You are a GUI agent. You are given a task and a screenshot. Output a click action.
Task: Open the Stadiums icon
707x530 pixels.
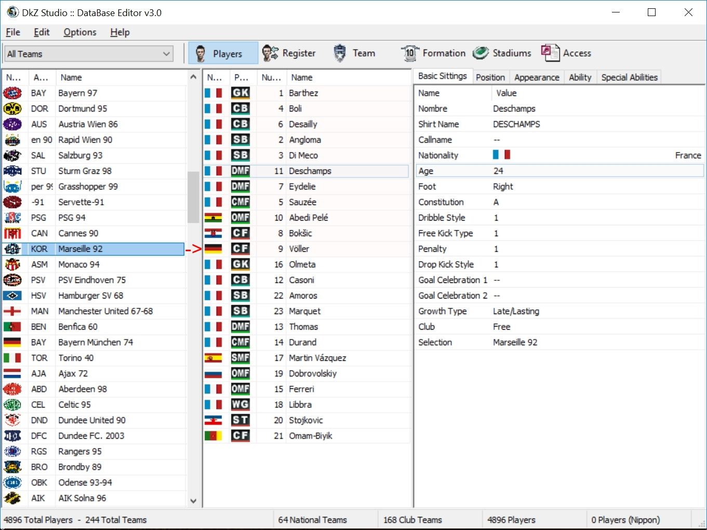point(481,53)
